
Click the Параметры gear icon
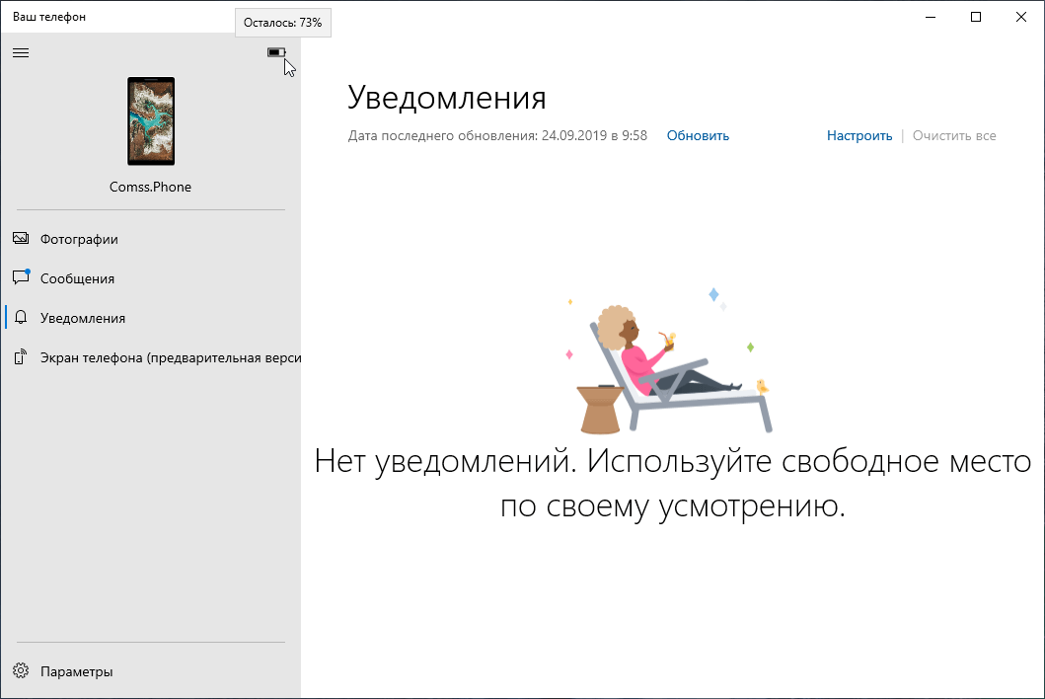pyautogui.click(x=21, y=671)
